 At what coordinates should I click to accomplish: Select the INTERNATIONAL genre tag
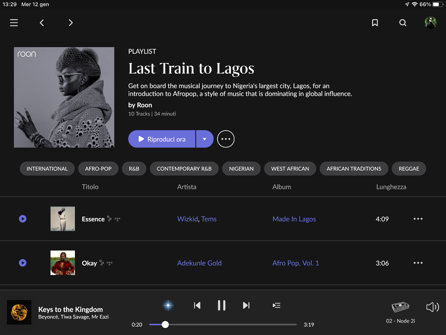pyautogui.click(x=47, y=169)
